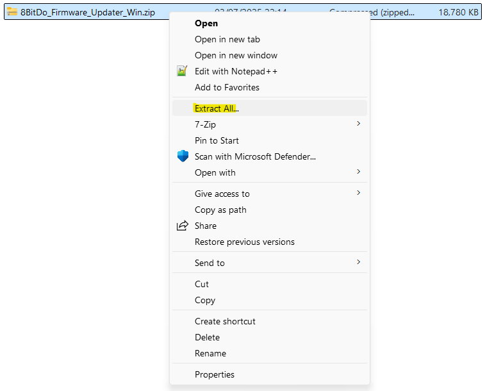Select Open in new tab
Image resolution: width=485 pixels, height=391 pixels.
[x=270, y=39]
